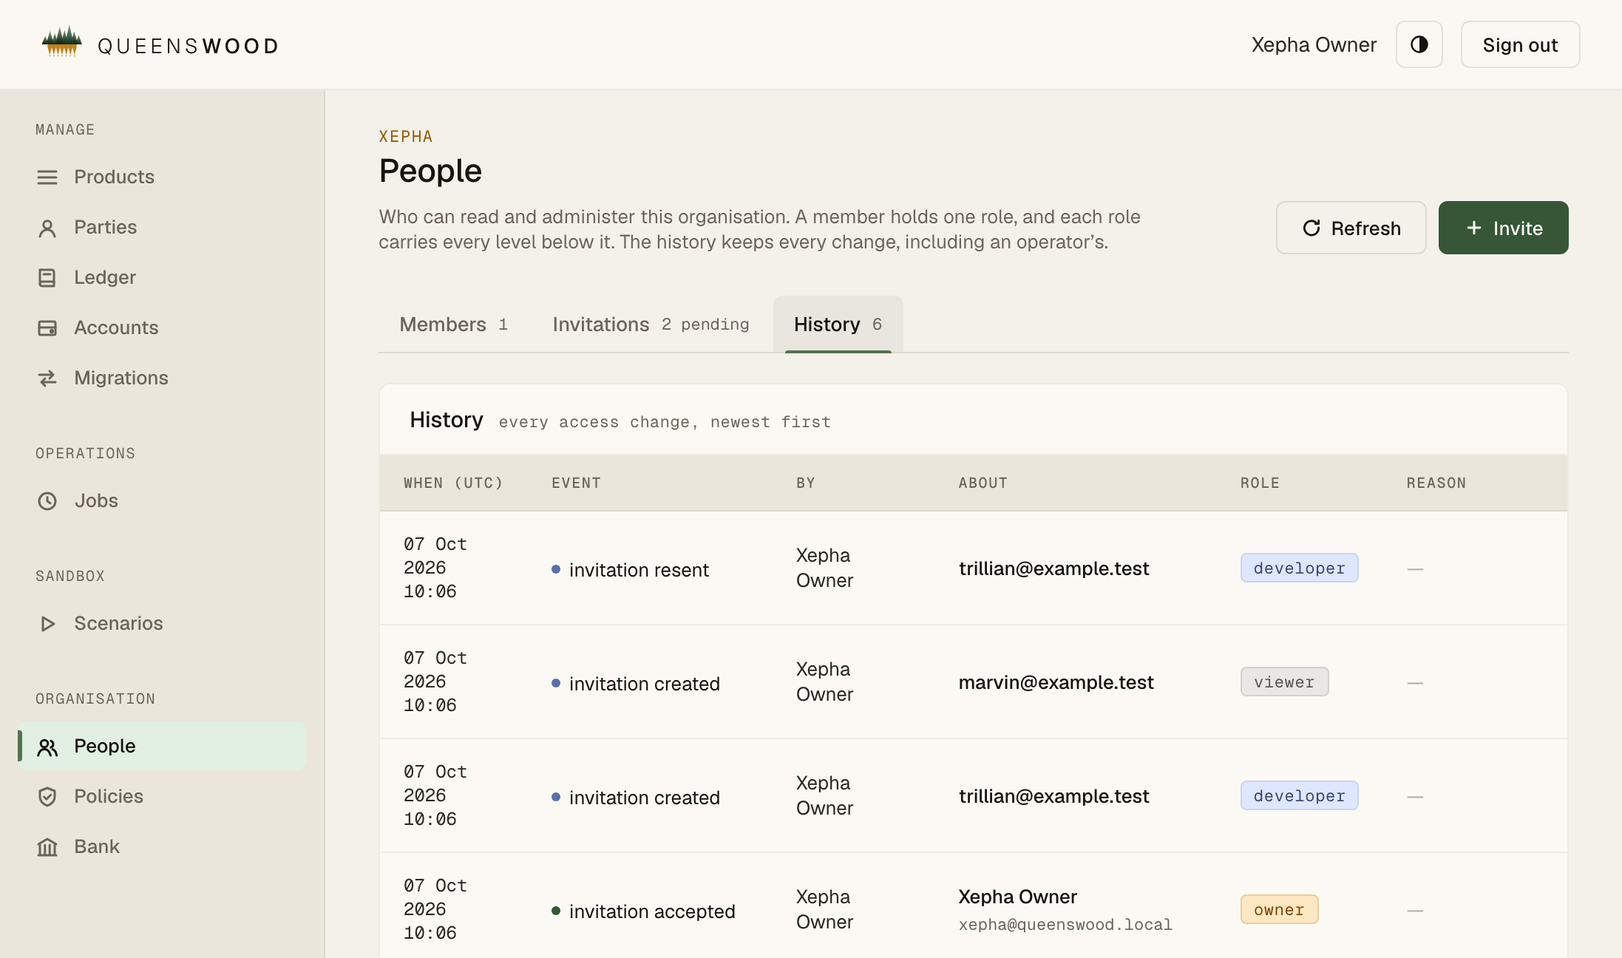Open Accounts via its wallet icon

coord(47,328)
